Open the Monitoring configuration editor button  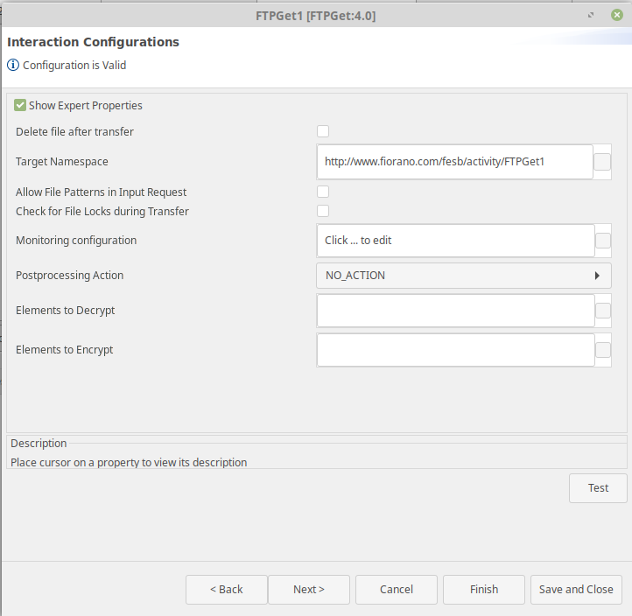click(603, 241)
